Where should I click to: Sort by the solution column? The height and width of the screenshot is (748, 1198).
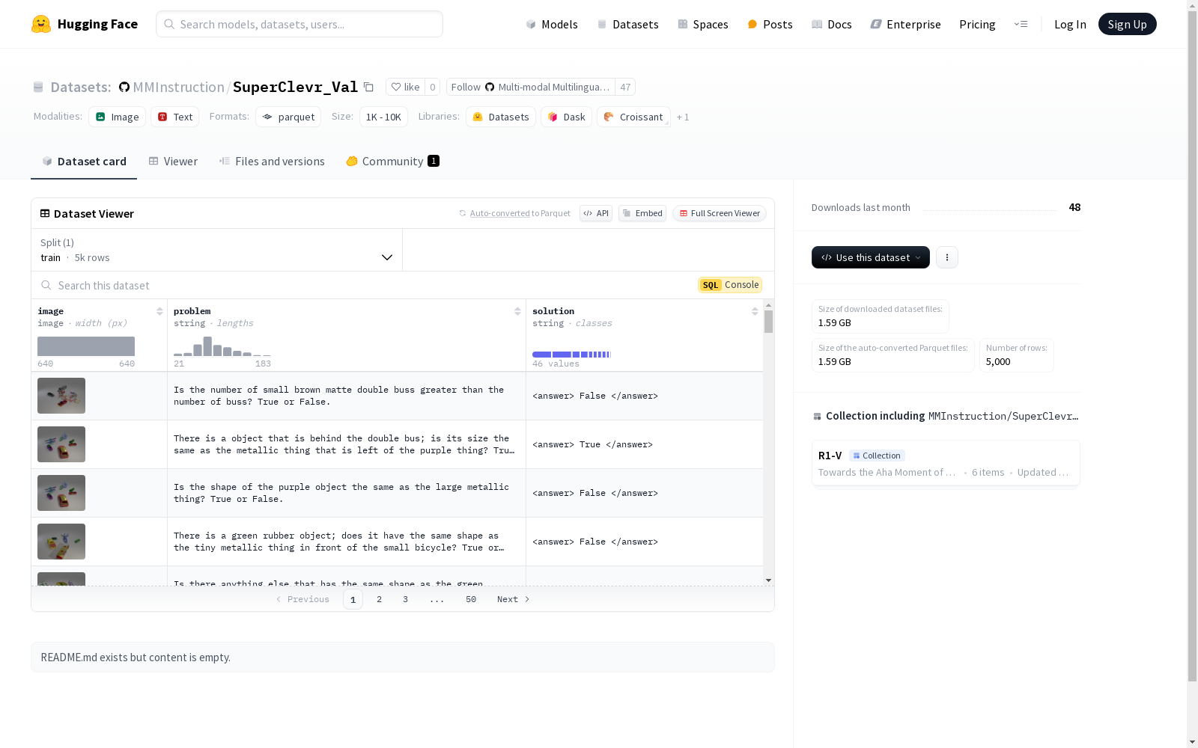[755, 311]
